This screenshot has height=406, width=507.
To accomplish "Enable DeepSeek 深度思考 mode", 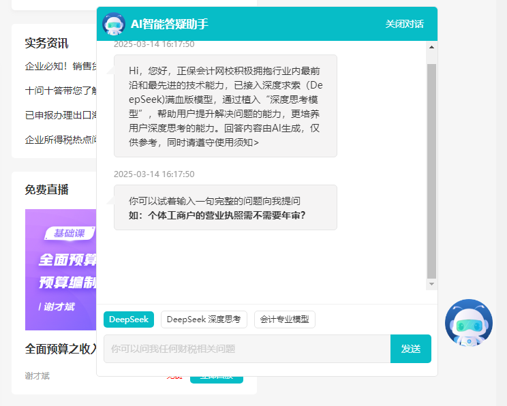I will coord(204,319).
